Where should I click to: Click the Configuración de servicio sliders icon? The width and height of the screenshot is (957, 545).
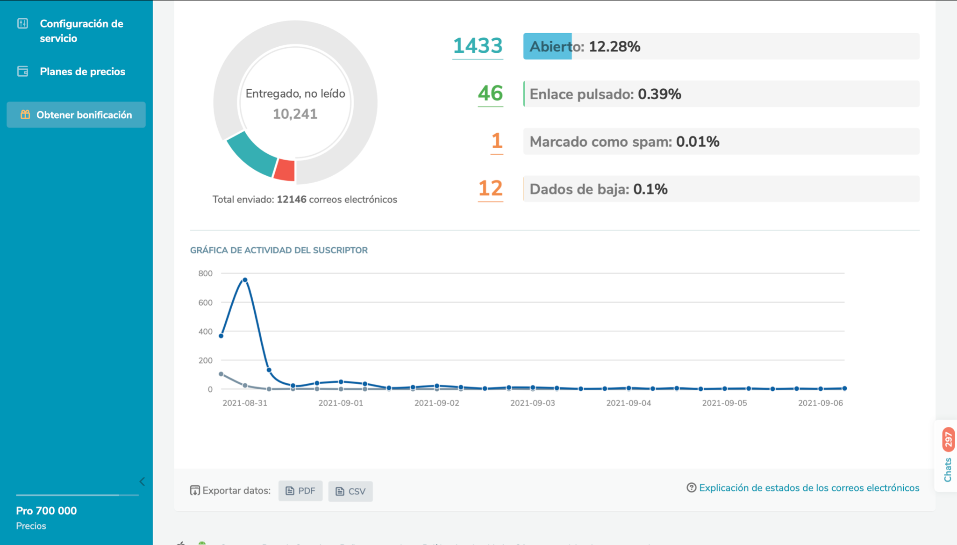[x=22, y=23]
